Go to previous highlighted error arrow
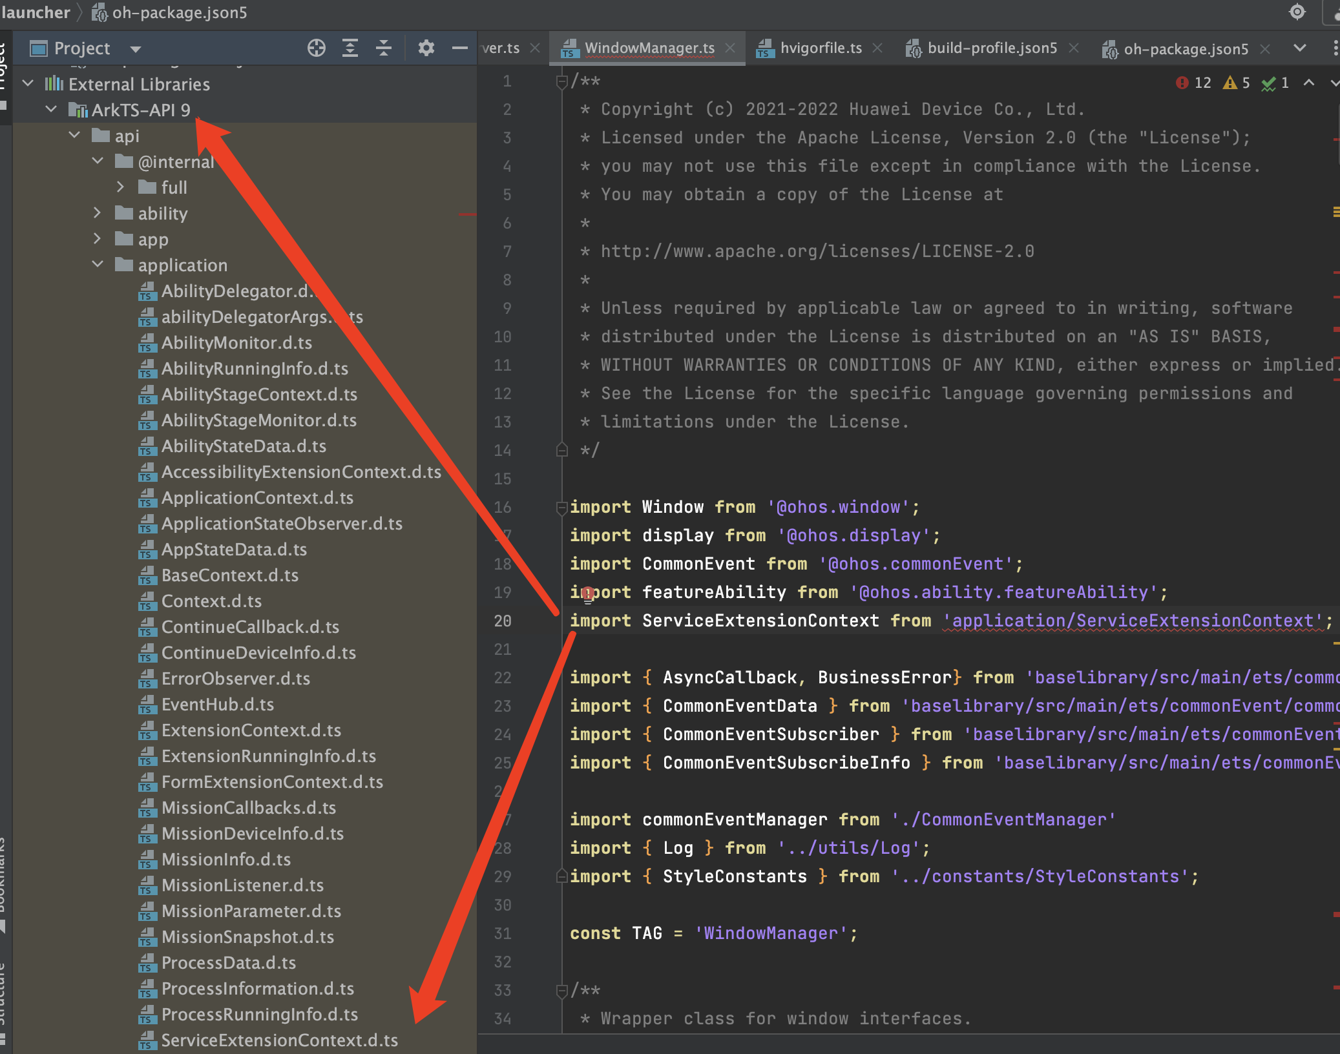 (x=1309, y=83)
